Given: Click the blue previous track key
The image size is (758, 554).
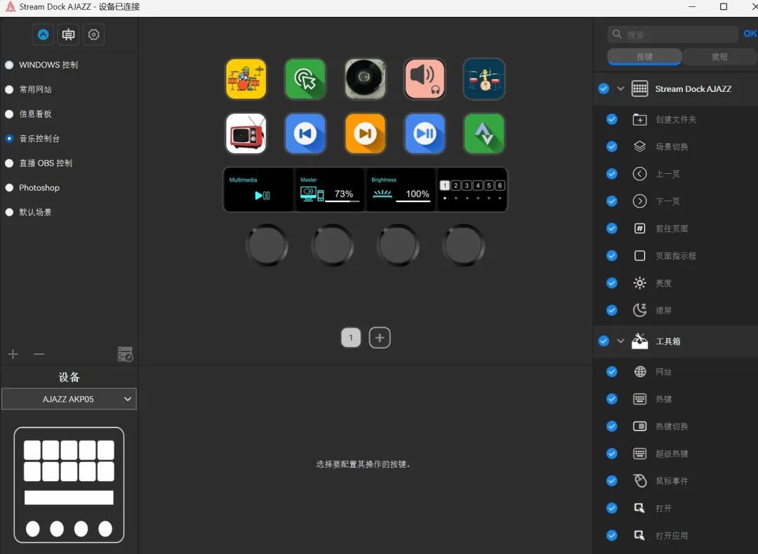Looking at the screenshot, I should coord(305,133).
